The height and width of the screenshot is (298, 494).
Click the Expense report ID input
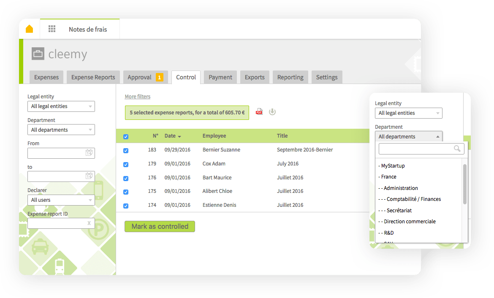coord(61,223)
